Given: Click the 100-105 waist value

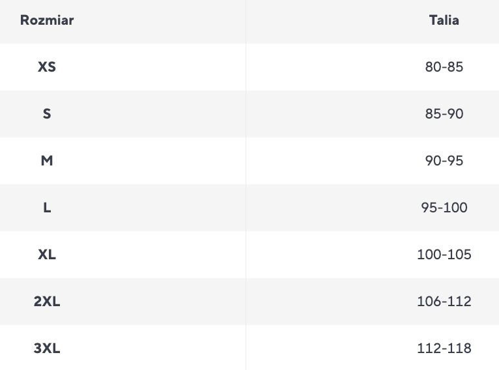Looking at the screenshot, I should [x=444, y=255].
